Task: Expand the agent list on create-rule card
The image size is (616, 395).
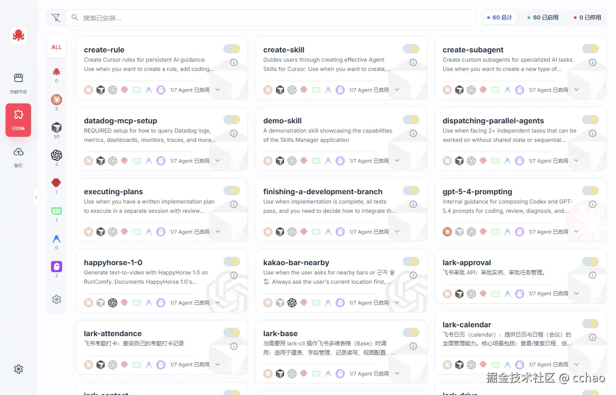Action: [218, 90]
